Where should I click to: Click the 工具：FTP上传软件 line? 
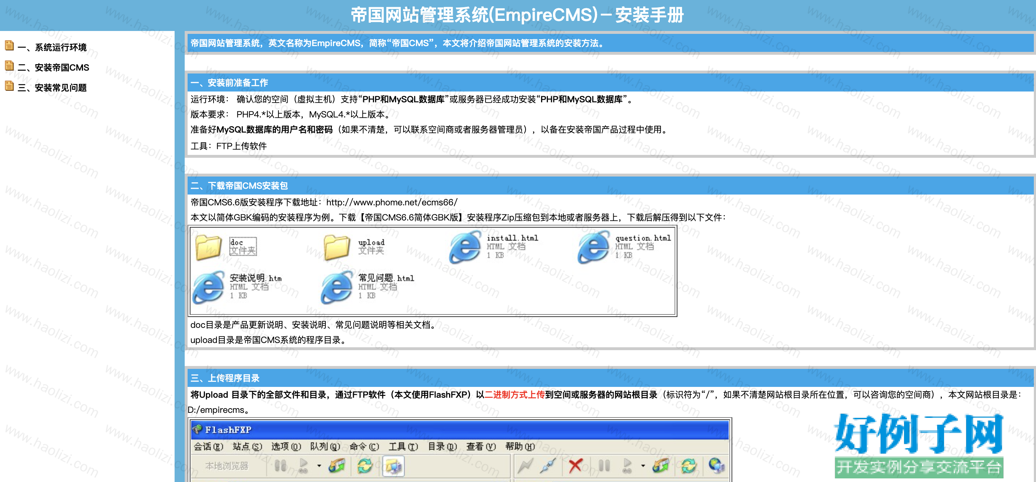[228, 146]
